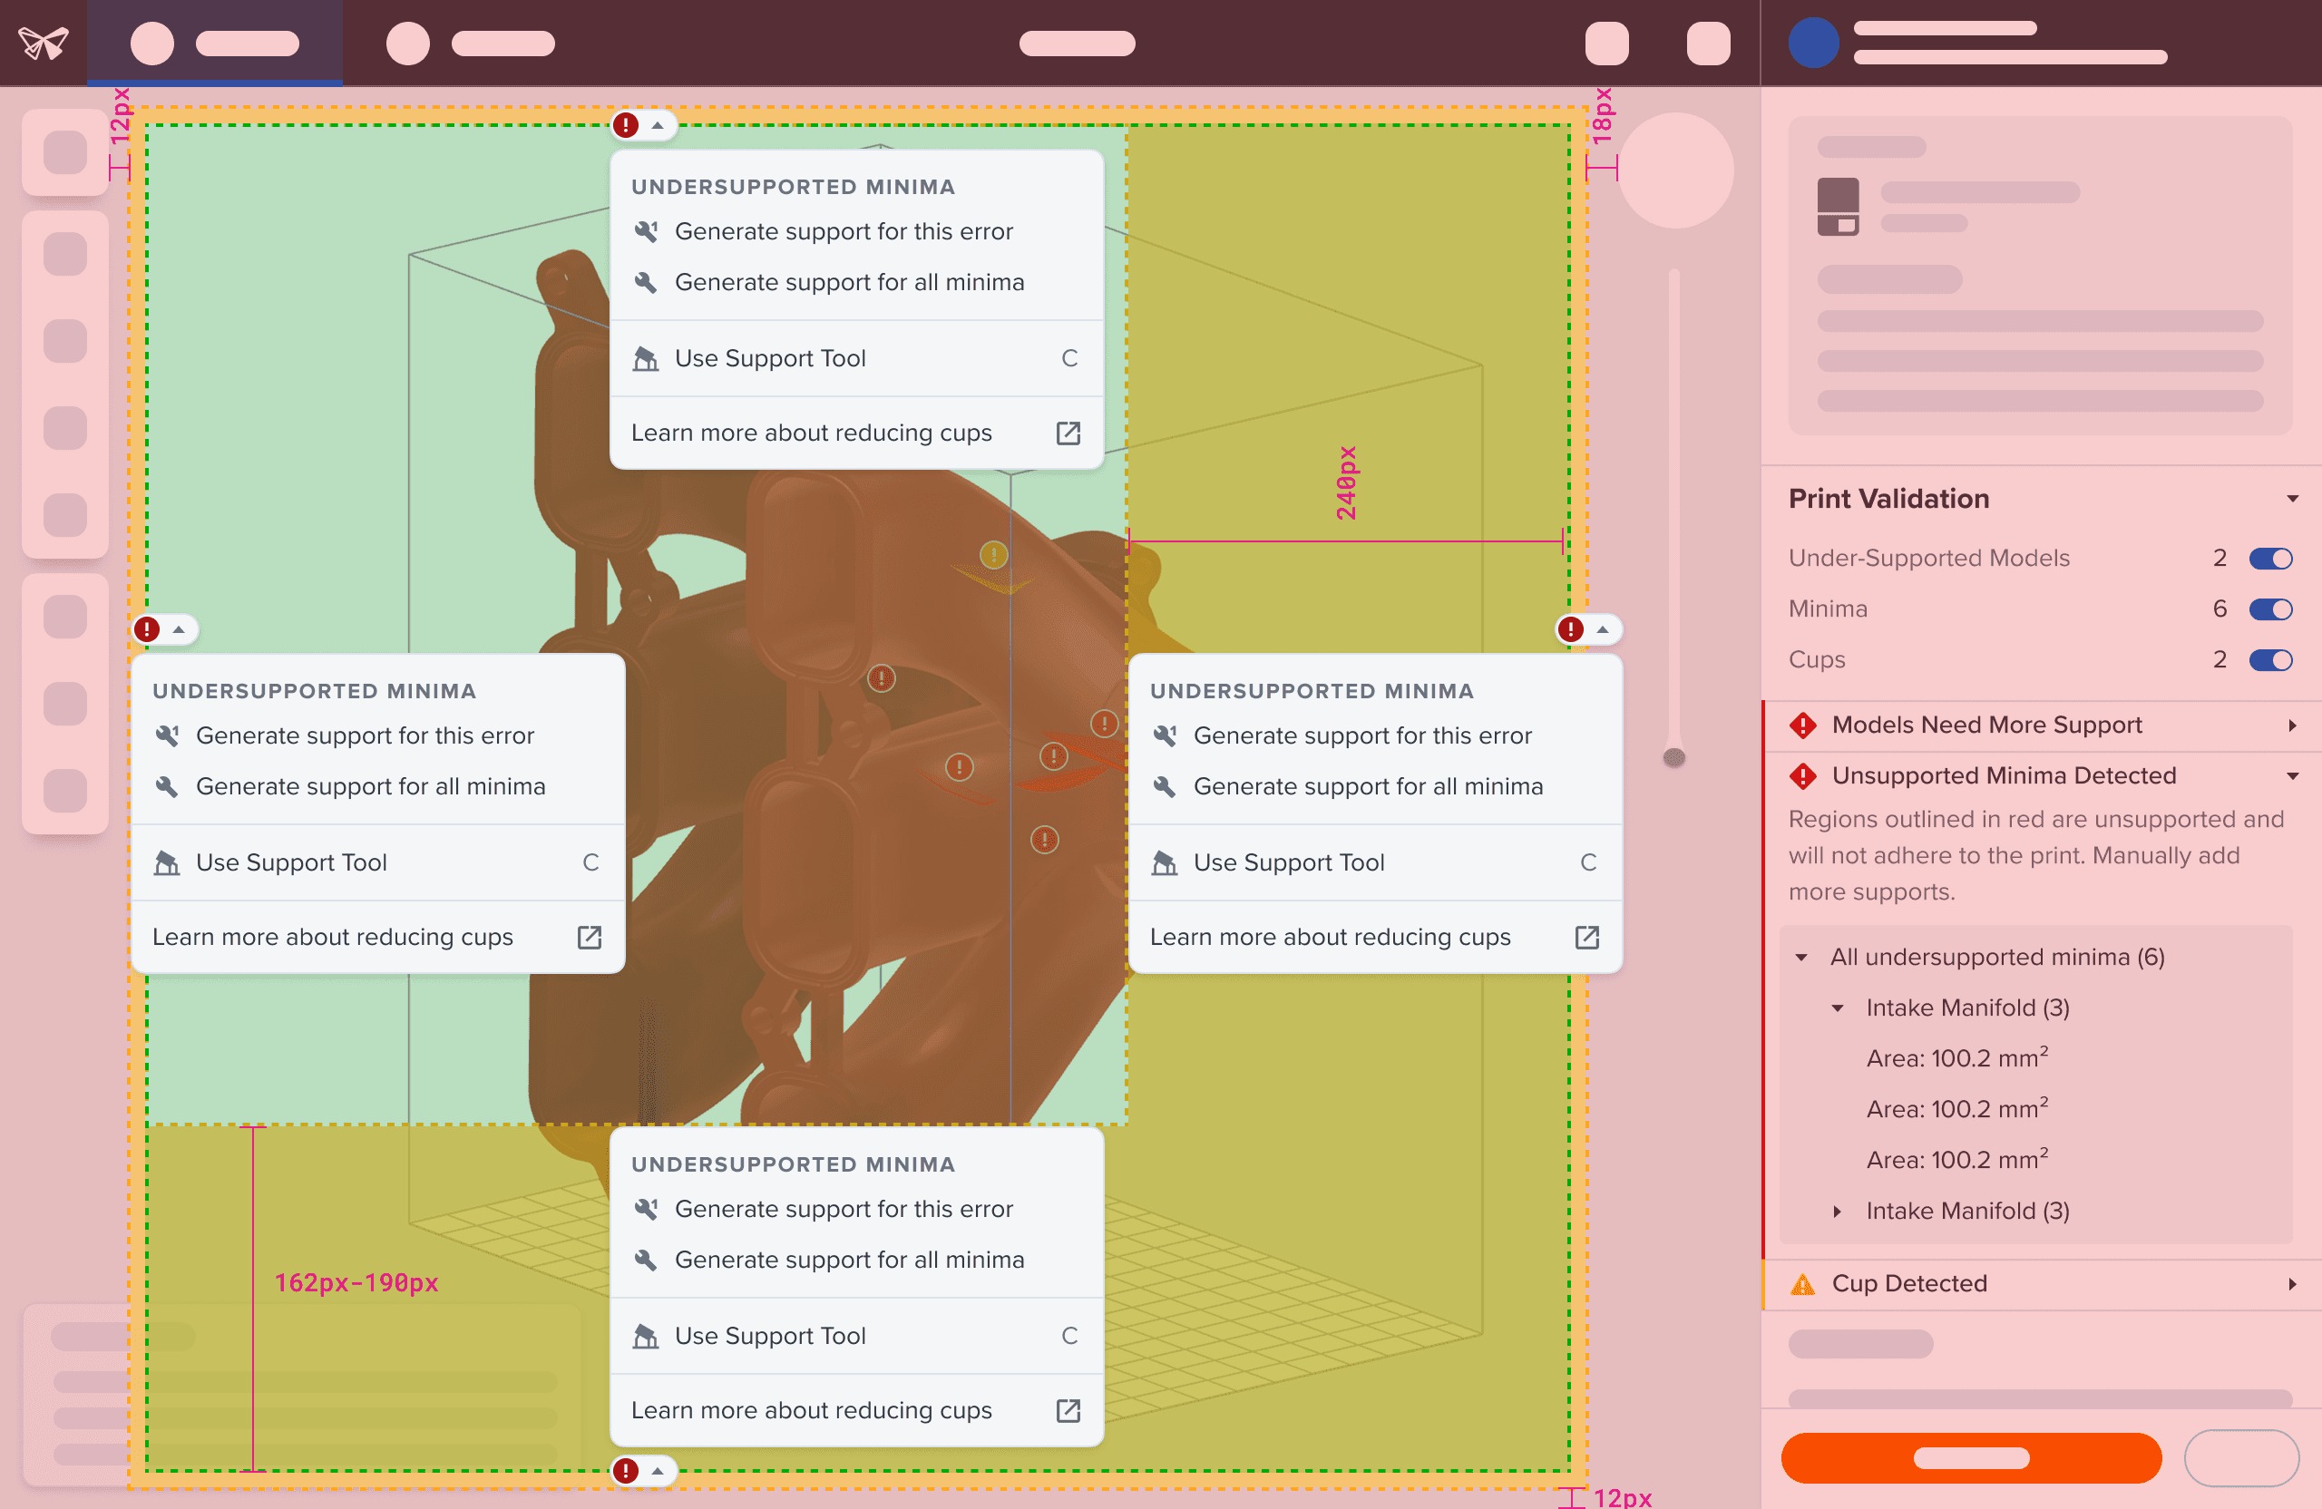This screenshot has height=1509, width=2322.
Task: Expand the collapsed Intake Manifold (3) group
Action: point(1837,1211)
